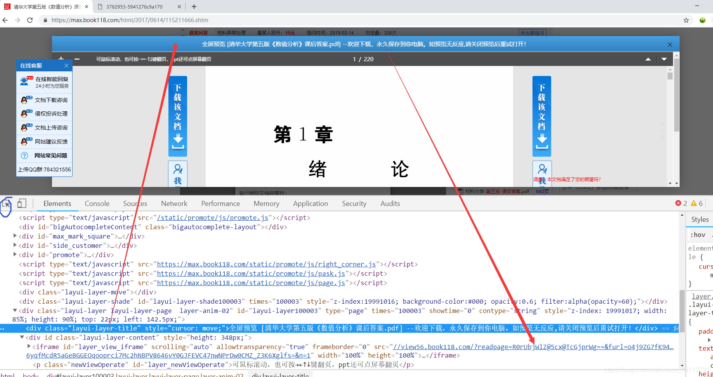Bookmark this page with the star
Screen dimensions: 713x377
pyautogui.click(x=686, y=20)
